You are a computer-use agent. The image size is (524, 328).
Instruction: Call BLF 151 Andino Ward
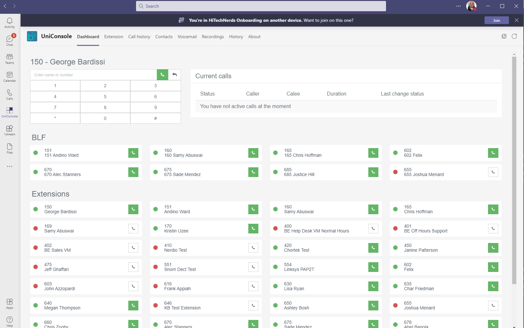coord(133,153)
